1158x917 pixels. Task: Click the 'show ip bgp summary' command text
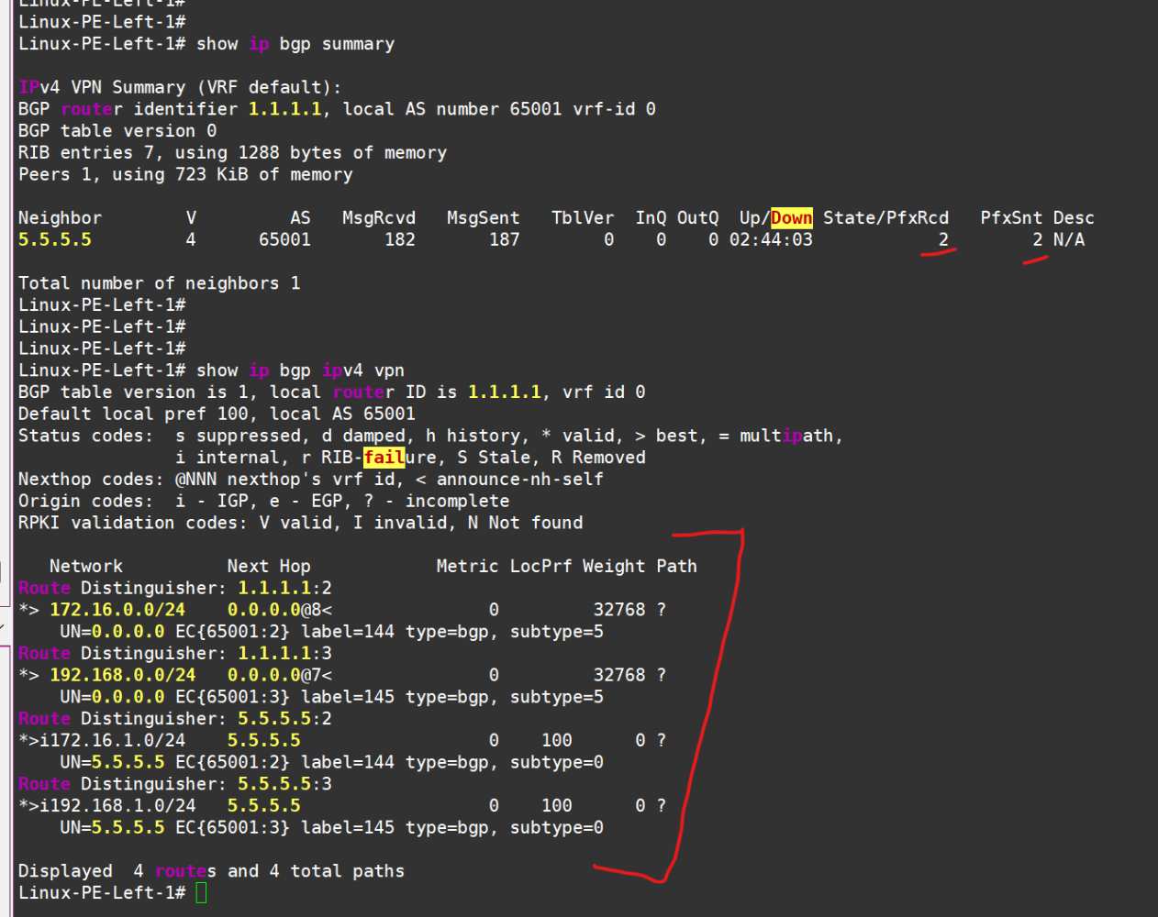(295, 44)
